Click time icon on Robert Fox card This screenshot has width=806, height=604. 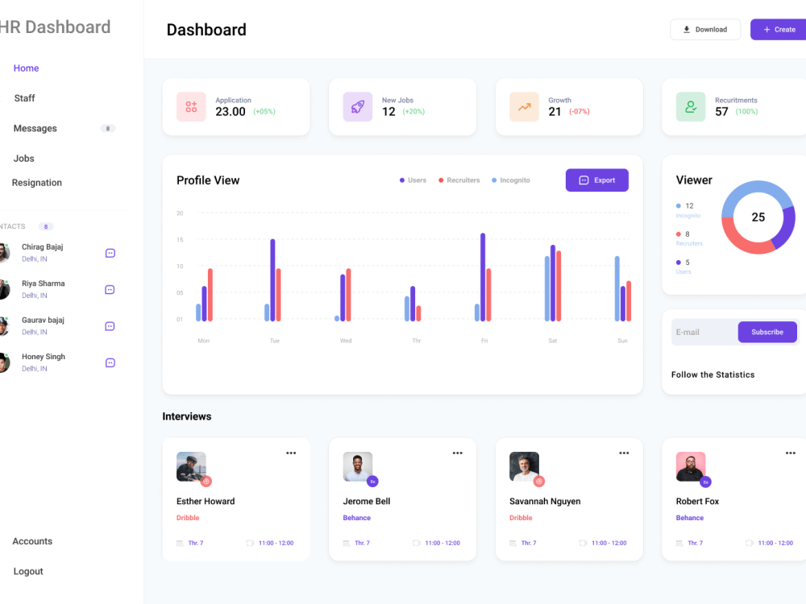750,544
